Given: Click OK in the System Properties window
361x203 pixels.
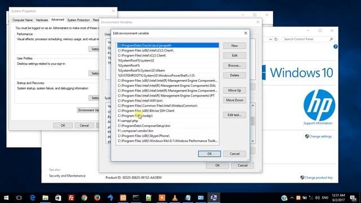Looking at the screenshot, I should click(x=63, y=125).
